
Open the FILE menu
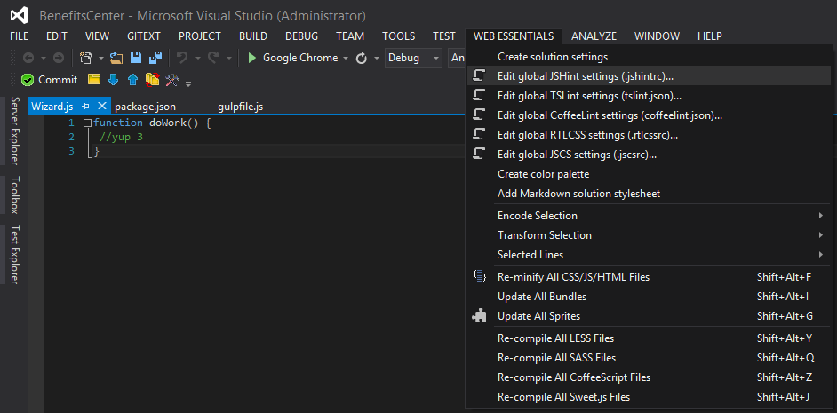click(x=20, y=36)
